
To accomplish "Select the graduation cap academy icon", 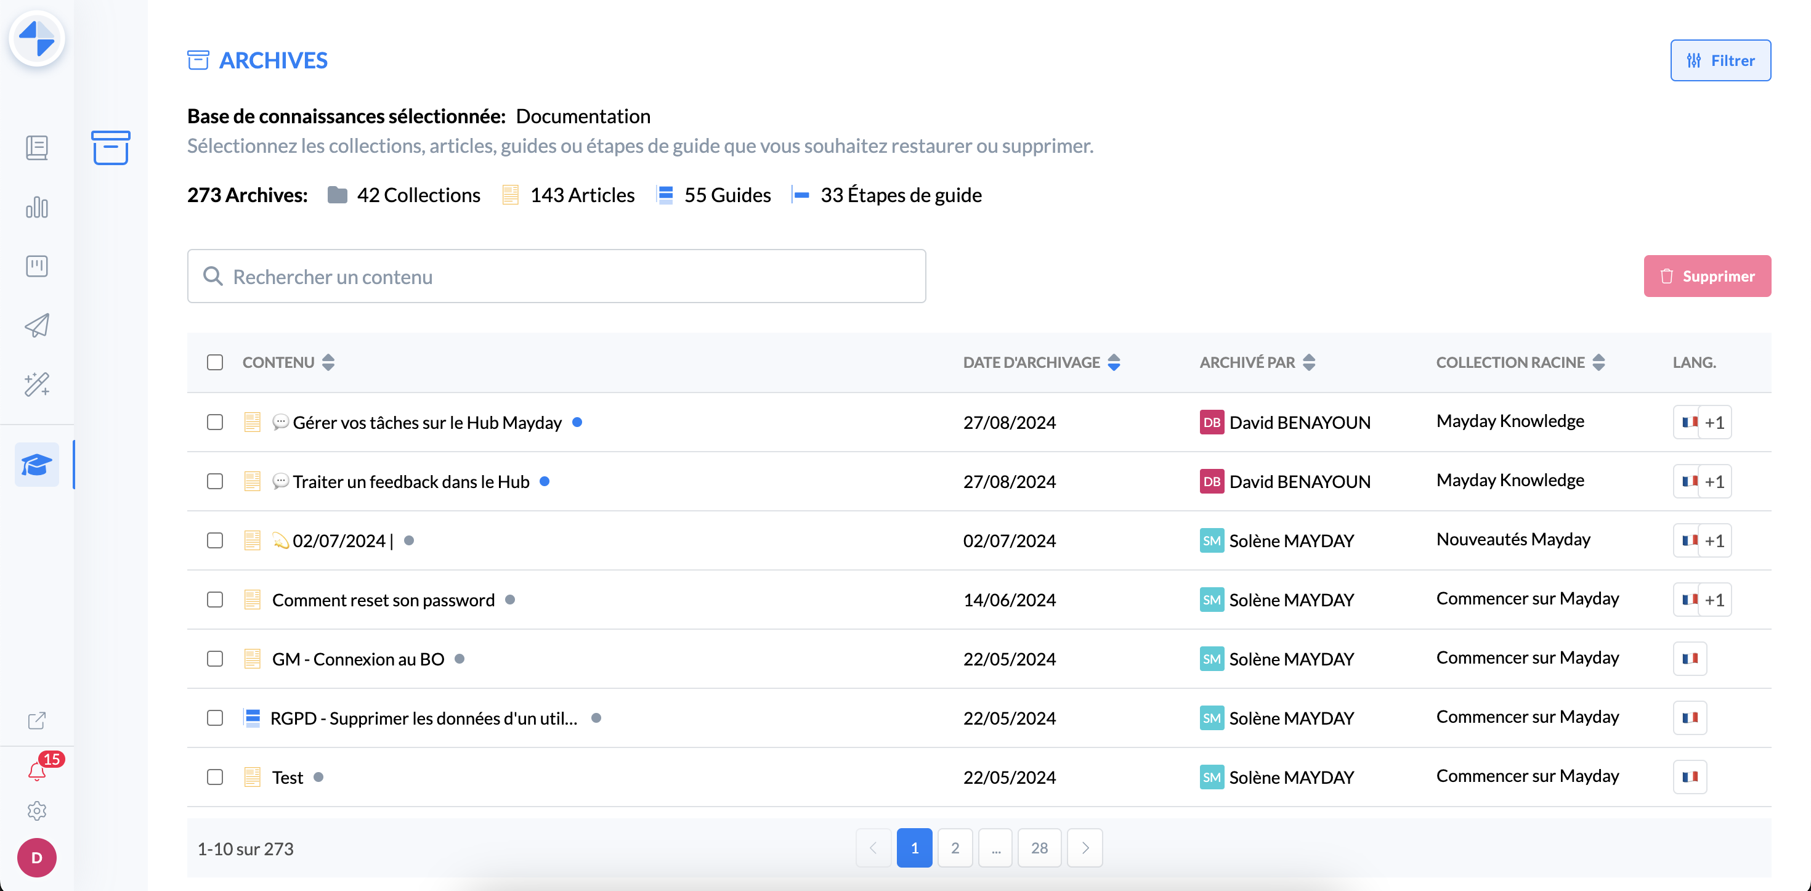I will 36,465.
